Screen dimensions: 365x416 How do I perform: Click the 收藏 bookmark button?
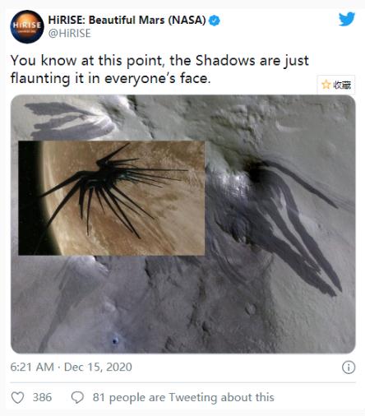(336, 85)
